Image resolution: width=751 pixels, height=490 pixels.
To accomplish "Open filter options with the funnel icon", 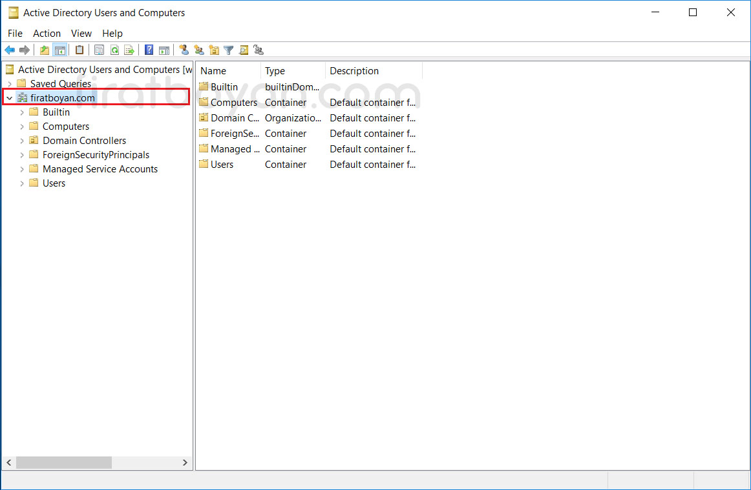I will [229, 50].
